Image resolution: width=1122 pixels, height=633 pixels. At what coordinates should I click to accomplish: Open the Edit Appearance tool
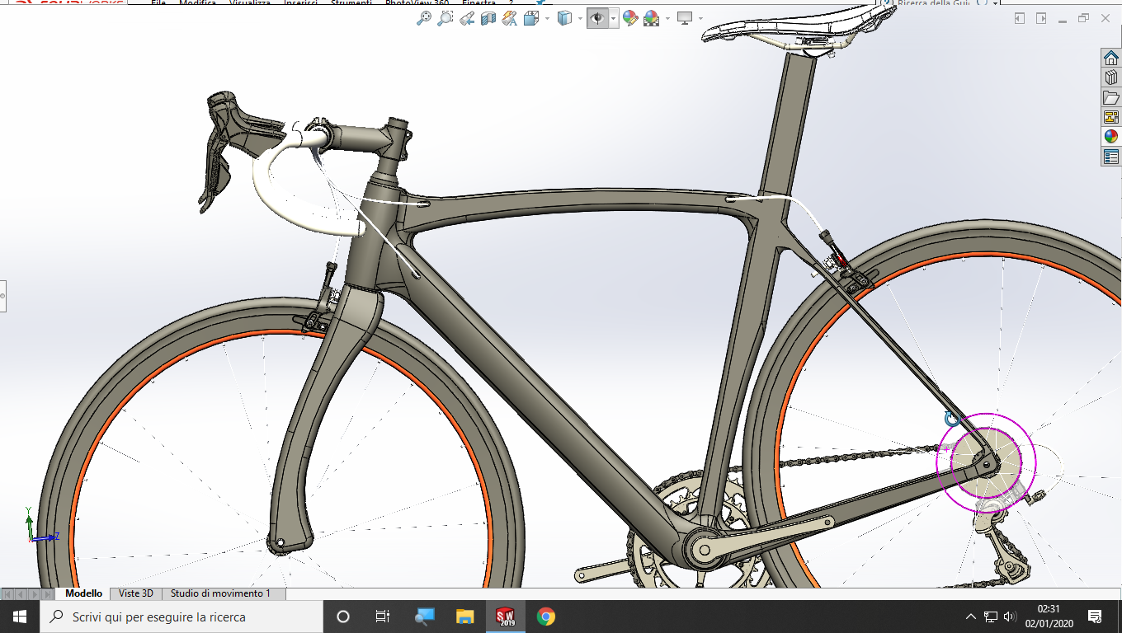(630, 18)
